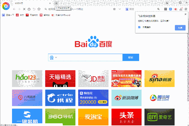
Task: Open a new tab with plus button
Action: [56, 3]
